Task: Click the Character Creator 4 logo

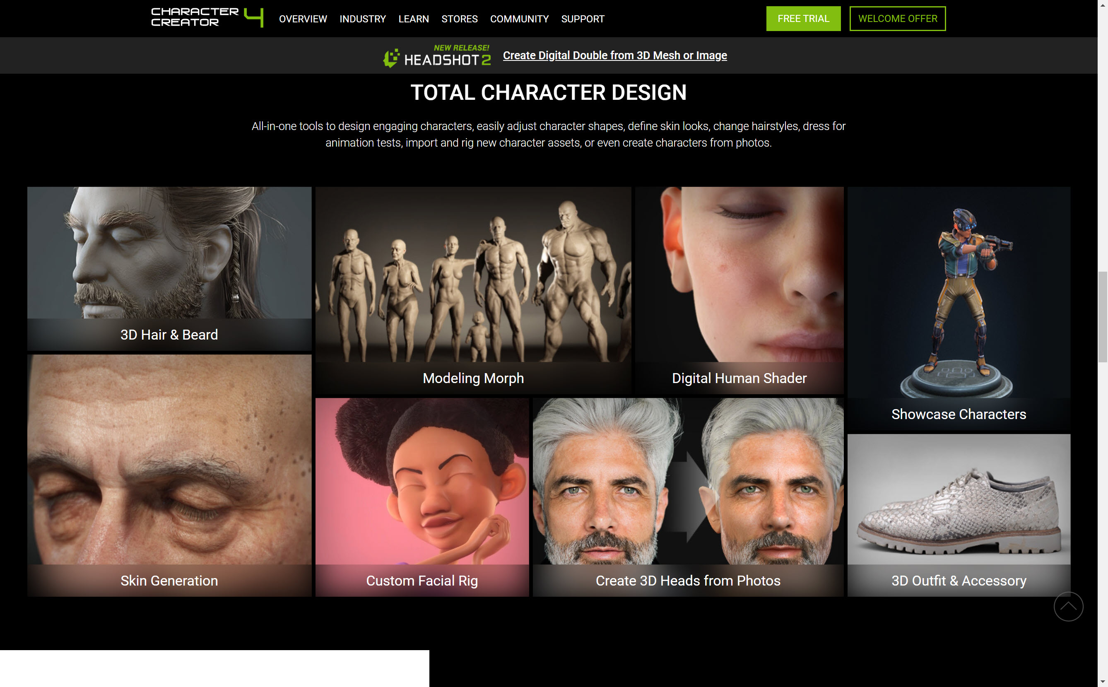Action: (207, 17)
